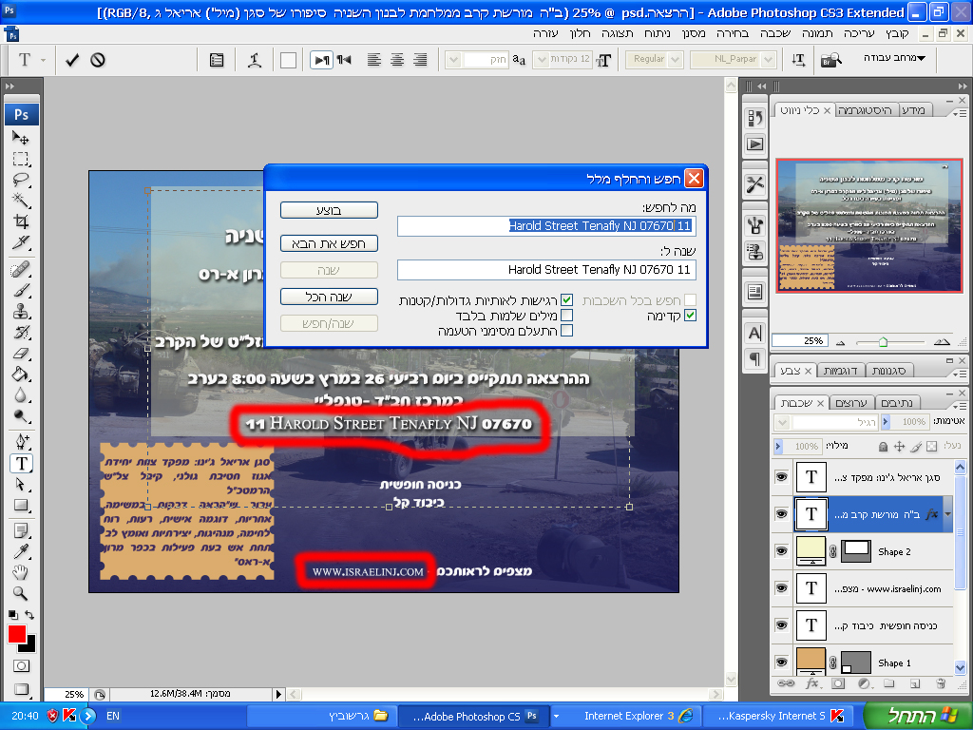Select the Horizontal Type tool
This screenshot has height=730, width=973.
click(21, 463)
